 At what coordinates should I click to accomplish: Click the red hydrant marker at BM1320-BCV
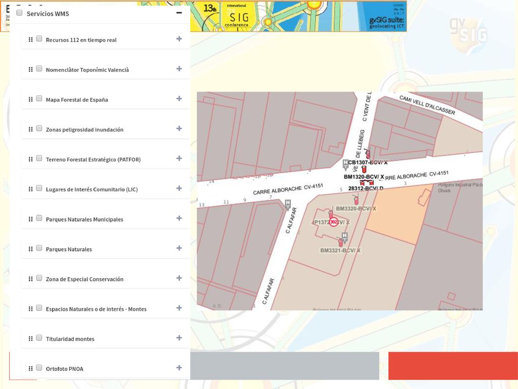[x=364, y=169]
